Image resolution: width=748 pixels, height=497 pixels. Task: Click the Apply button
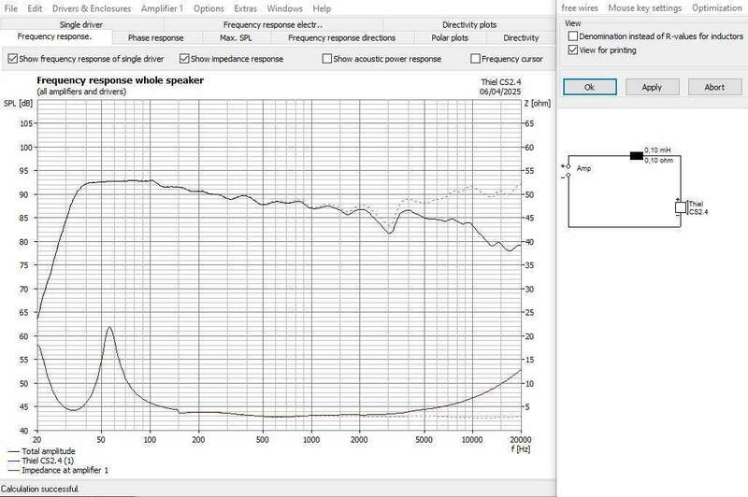(x=652, y=87)
